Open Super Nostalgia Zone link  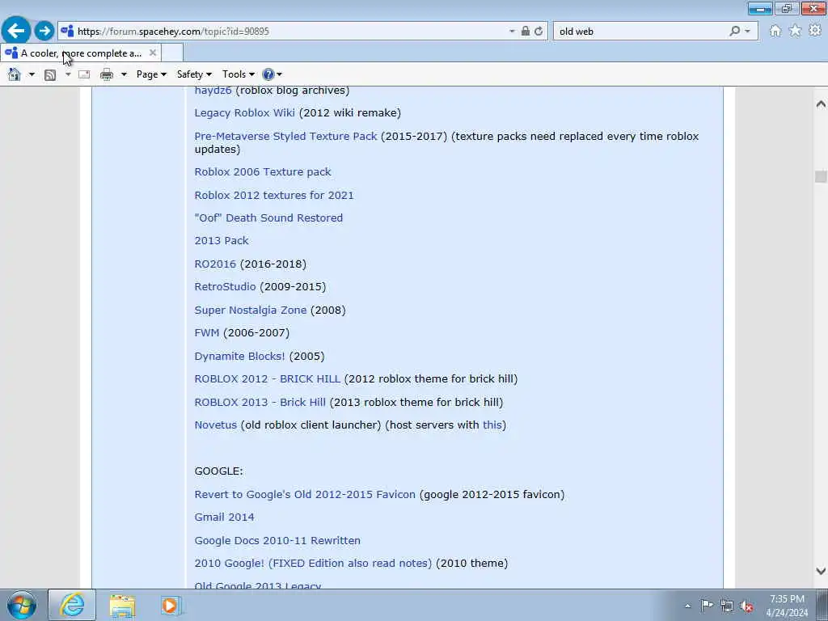[251, 310]
